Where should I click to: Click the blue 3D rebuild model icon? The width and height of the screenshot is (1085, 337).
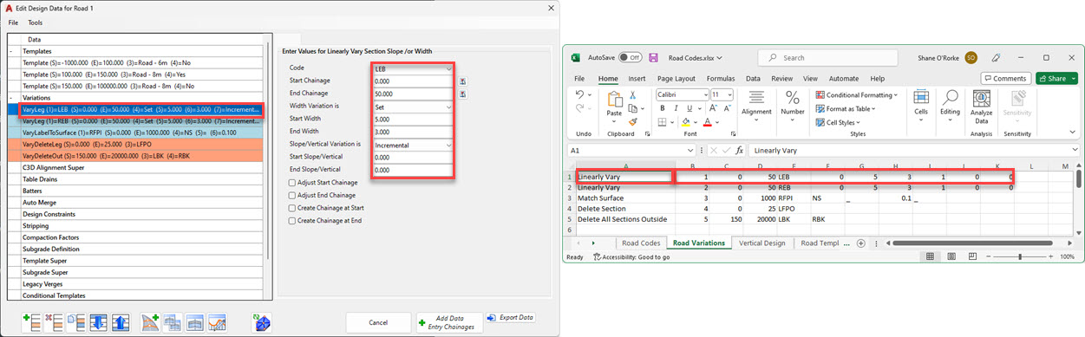(261, 322)
